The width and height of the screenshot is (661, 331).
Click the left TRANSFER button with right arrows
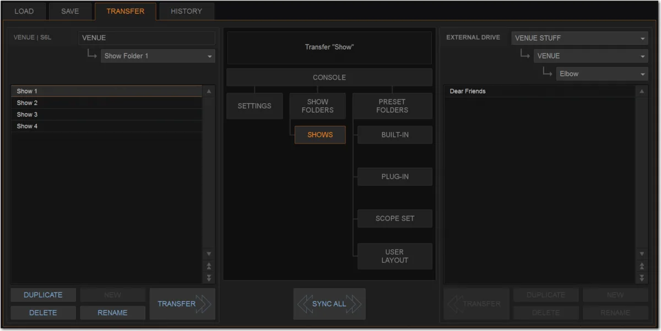click(182, 304)
